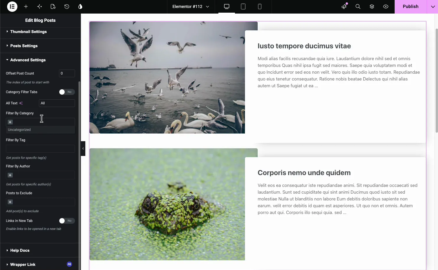Click hint text Get posts for specific tag(s)

pos(26,158)
